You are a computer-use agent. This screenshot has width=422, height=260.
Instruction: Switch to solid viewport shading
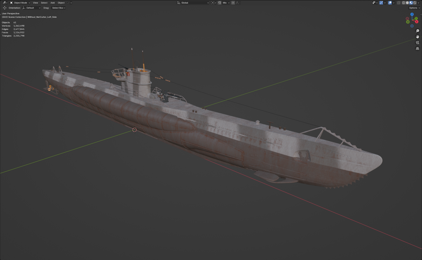coord(407,3)
